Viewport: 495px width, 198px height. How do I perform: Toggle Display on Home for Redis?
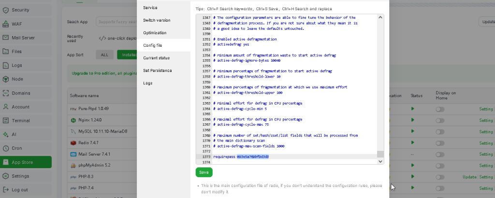point(440,143)
